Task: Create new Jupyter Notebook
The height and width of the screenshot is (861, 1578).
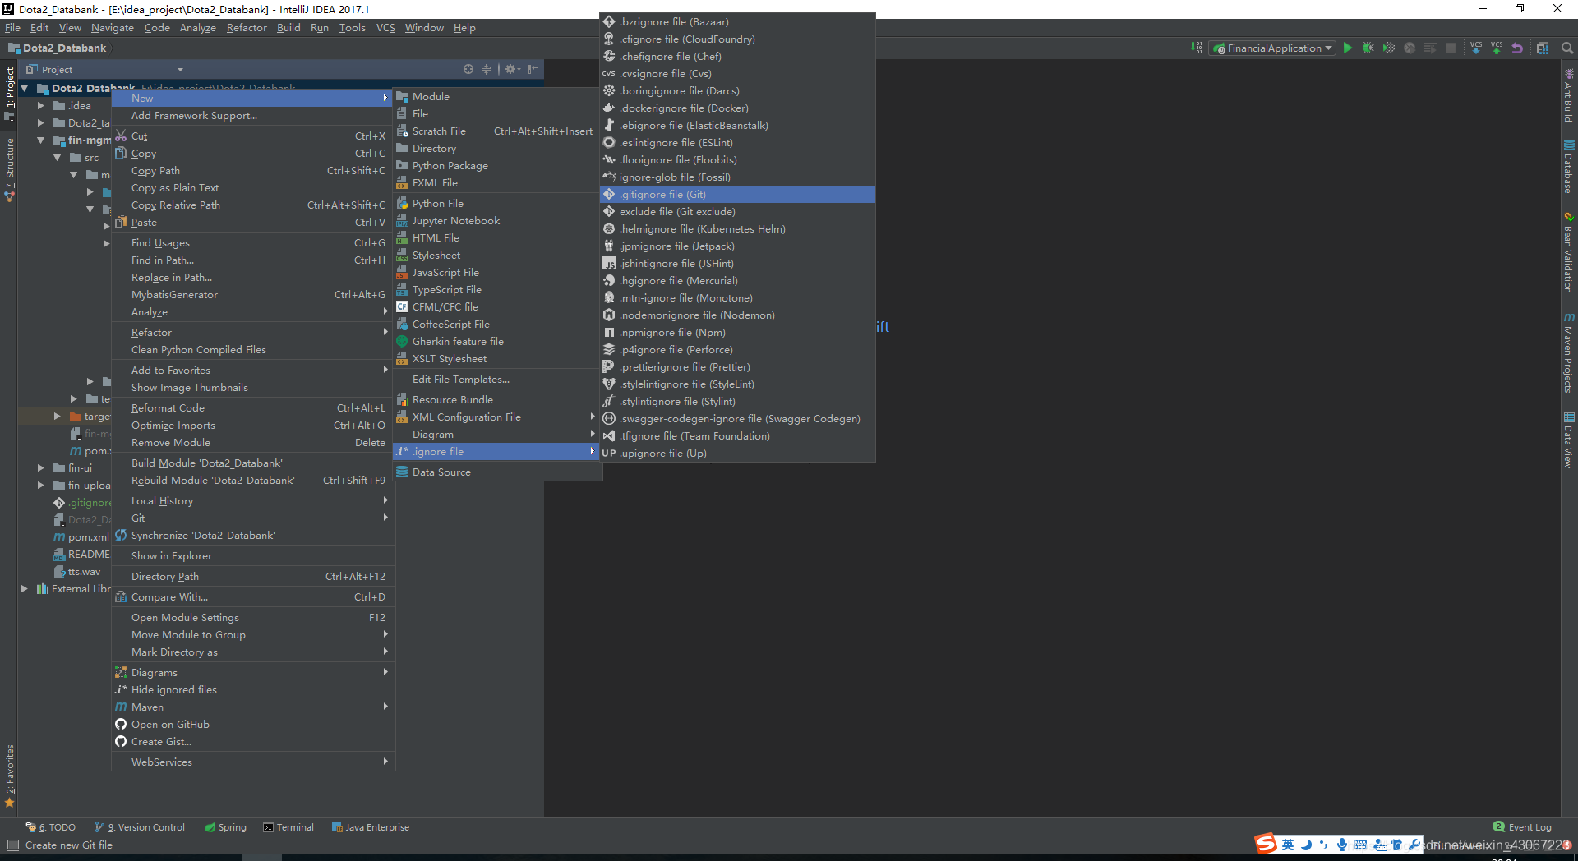Action: (x=496, y=221)
